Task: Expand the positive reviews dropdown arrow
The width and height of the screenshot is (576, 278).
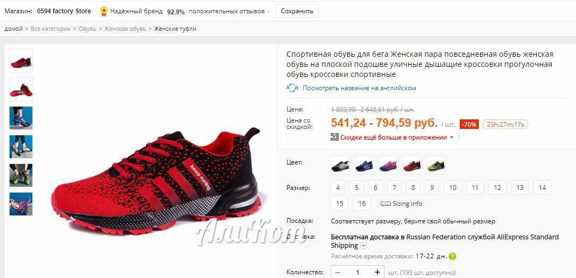Action: 269,12
